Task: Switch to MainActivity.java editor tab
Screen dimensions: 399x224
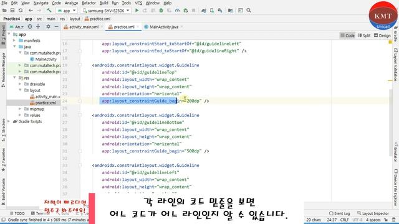Action: point(164,27)
